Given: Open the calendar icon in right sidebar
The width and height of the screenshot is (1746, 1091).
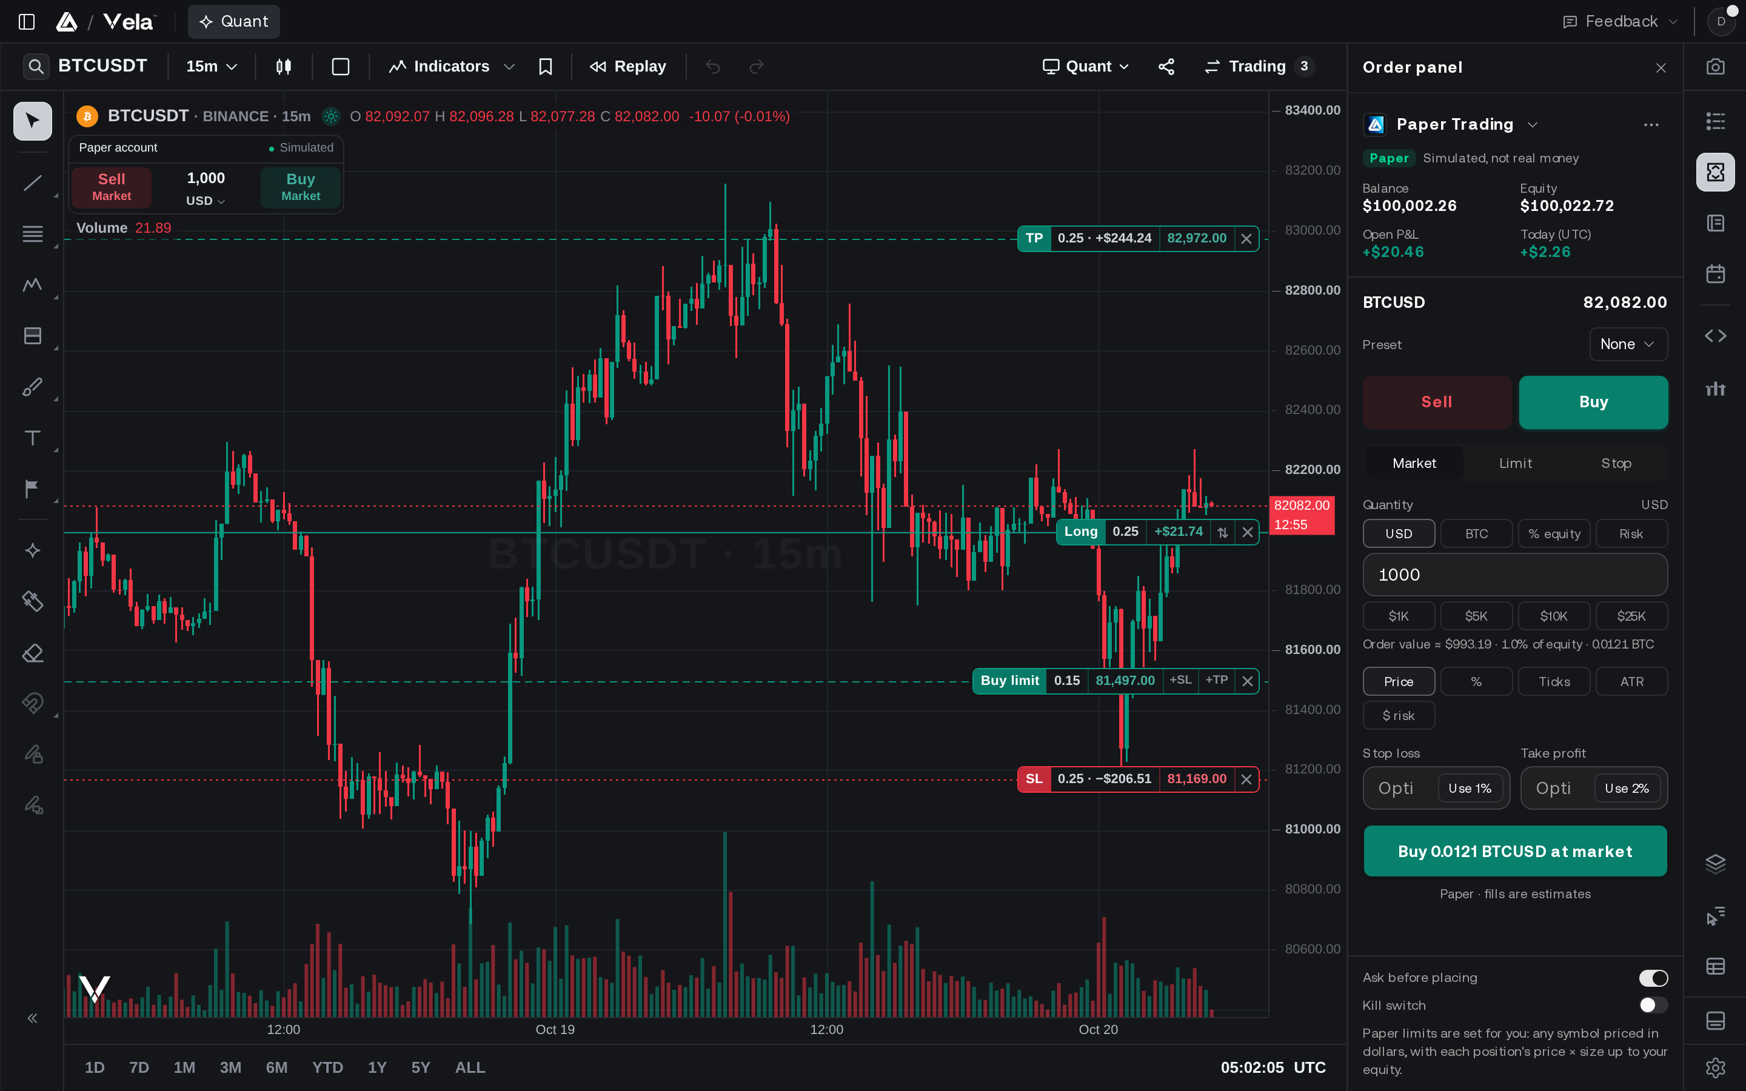Looking at the screenshot, I should point(1715,274).
